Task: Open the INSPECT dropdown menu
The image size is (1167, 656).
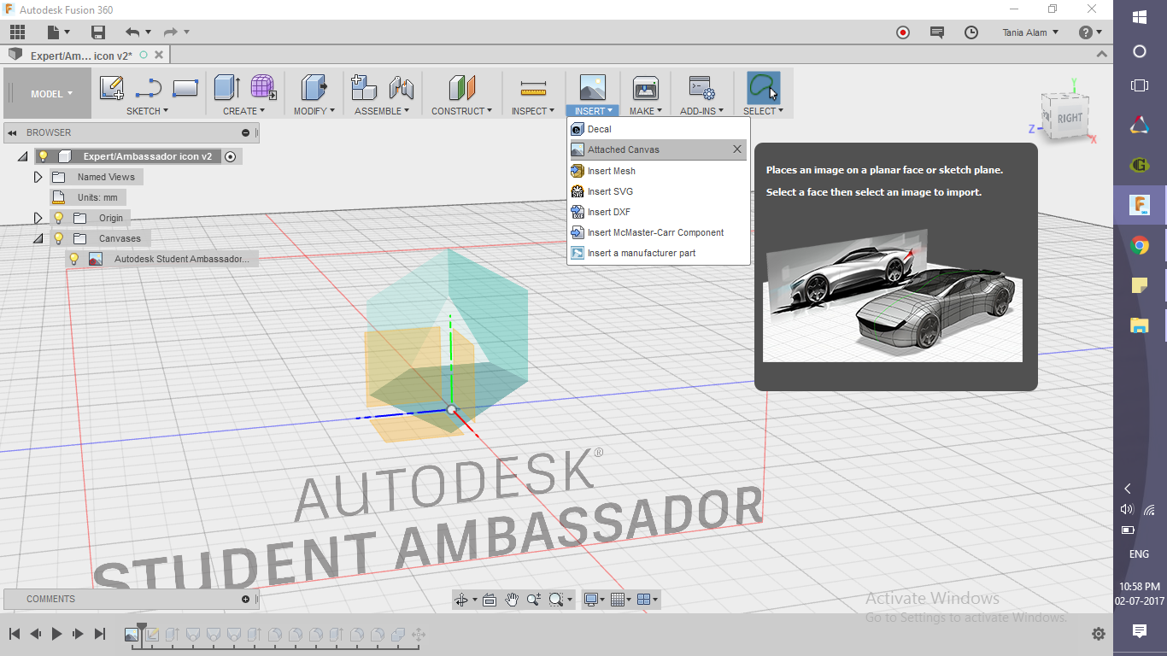Action: tap(533, 111)
